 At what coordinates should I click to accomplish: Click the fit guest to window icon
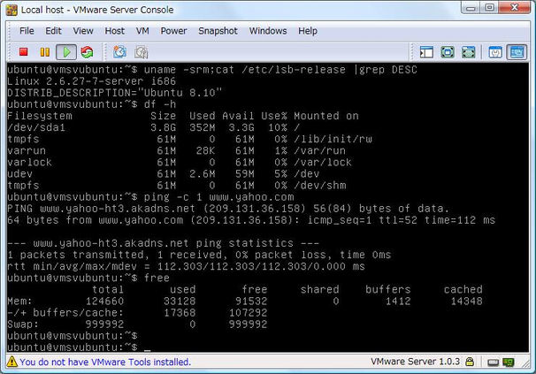pos(468,52)
